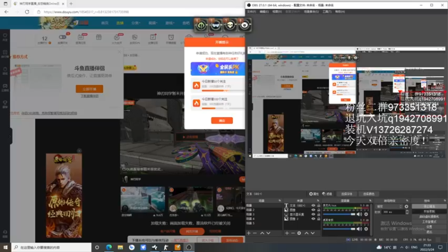Undock the Scenes panel via its header icon

(279, 200)
